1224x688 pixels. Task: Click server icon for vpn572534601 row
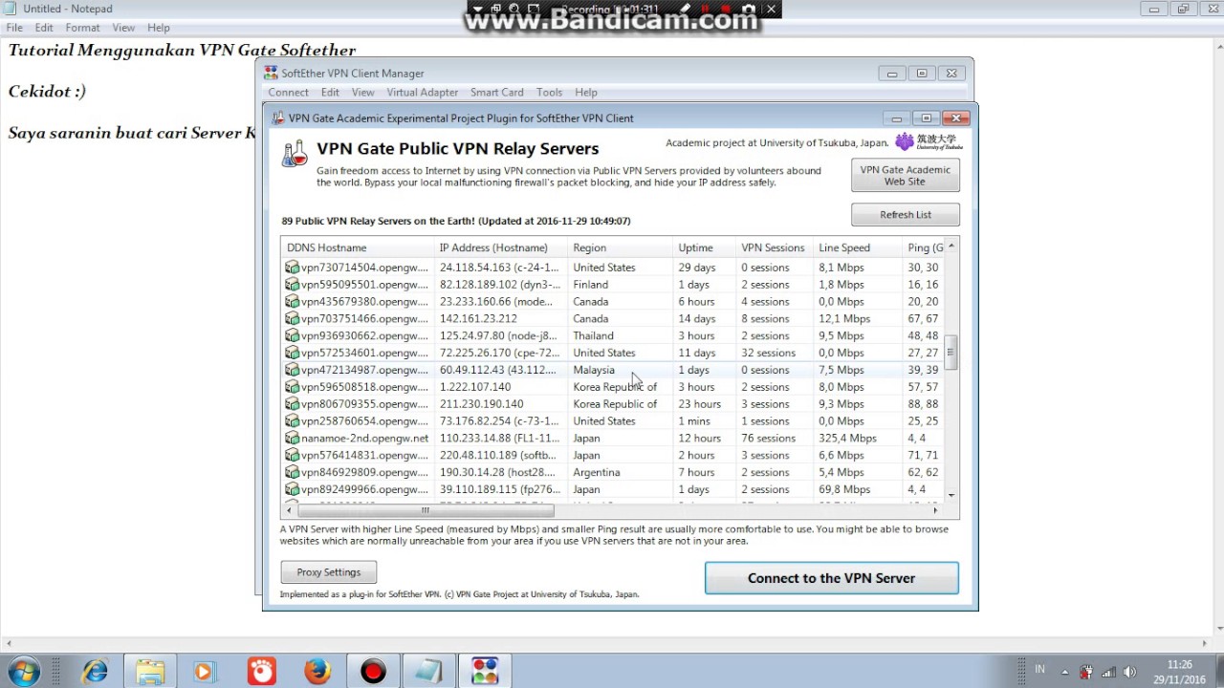point(293,353)
